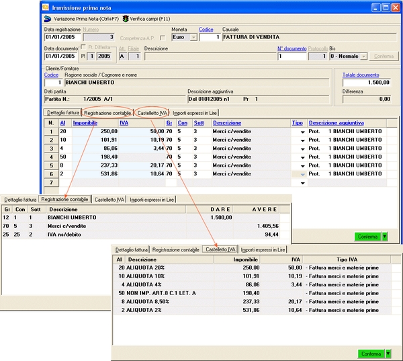Open the Tipo dropdown in row 4

(x=302, y=157)
